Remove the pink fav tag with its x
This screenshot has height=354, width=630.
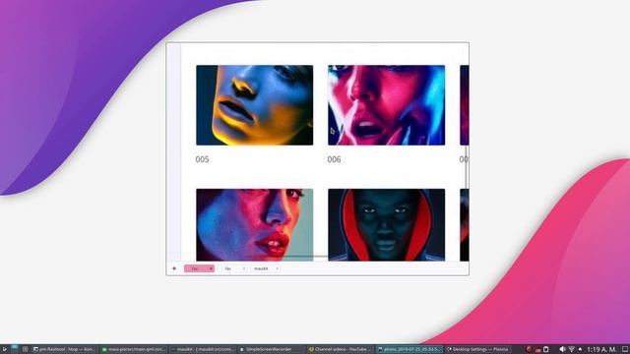click(211, 268)
